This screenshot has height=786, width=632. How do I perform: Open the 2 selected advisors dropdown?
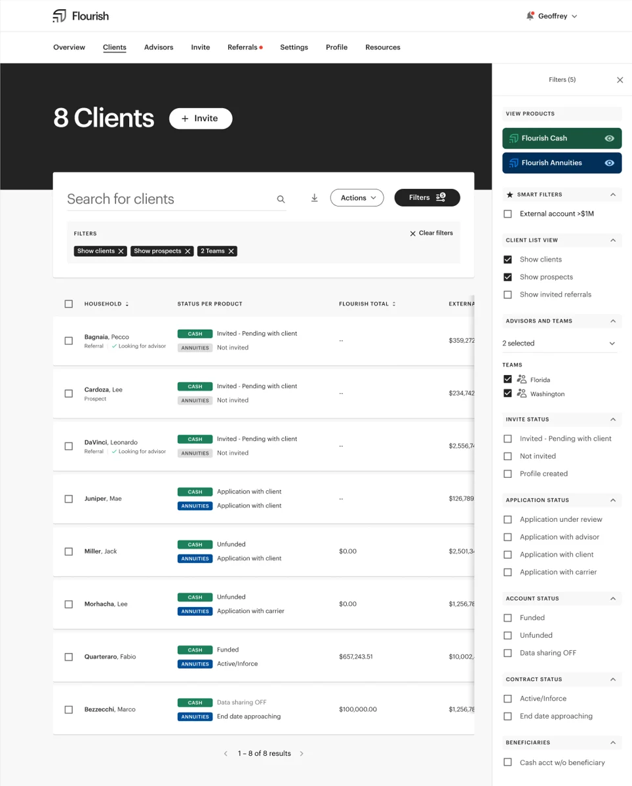pyautogui.click(x=559, y=344)
